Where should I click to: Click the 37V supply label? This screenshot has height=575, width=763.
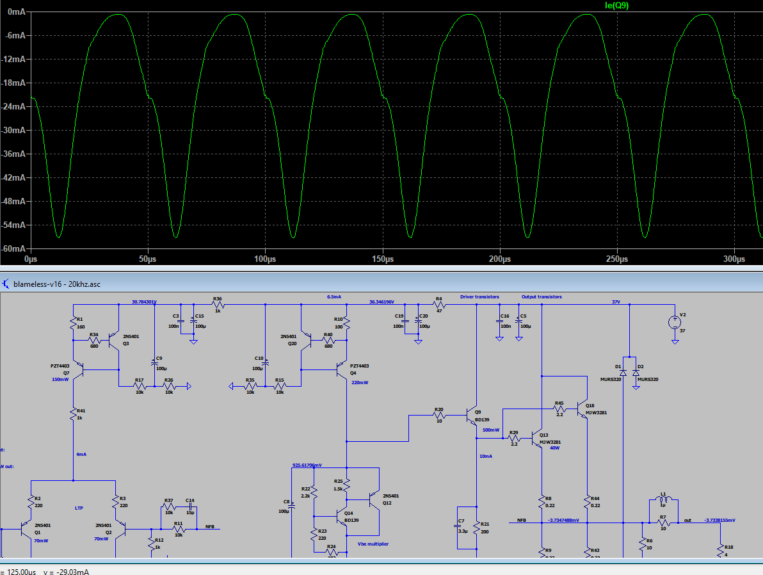pyautogui.click(x=616, y=302)
